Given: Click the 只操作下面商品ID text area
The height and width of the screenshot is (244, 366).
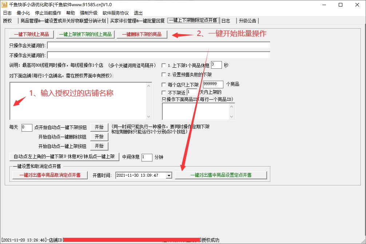Looking at the screenshot, I should (198, 111).
